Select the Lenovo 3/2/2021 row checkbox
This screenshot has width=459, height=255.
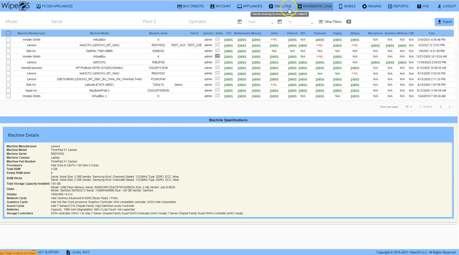coord(8,45)
